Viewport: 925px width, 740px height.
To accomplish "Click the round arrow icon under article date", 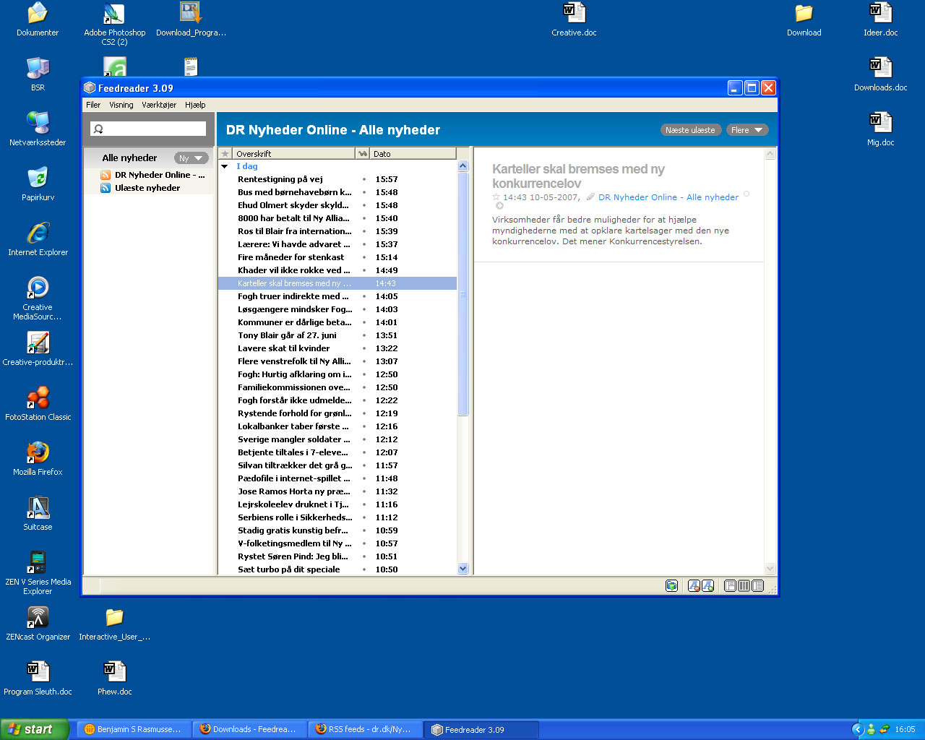I will point(499,206).
